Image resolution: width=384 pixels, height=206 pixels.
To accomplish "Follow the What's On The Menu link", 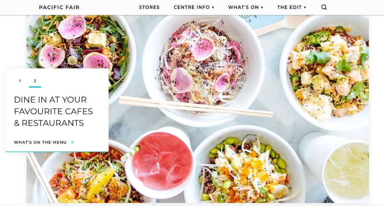I will (x=40, y=142).
